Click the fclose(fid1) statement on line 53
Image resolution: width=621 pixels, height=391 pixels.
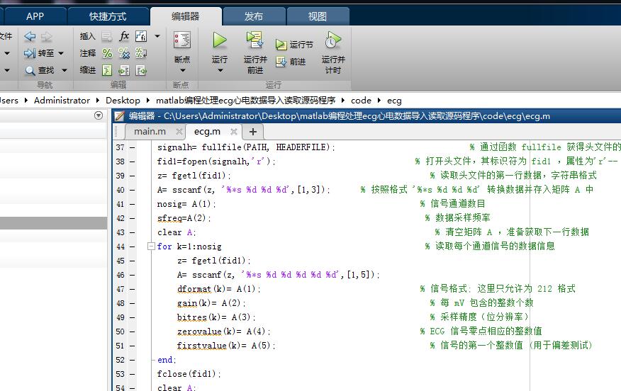point(189,374)
